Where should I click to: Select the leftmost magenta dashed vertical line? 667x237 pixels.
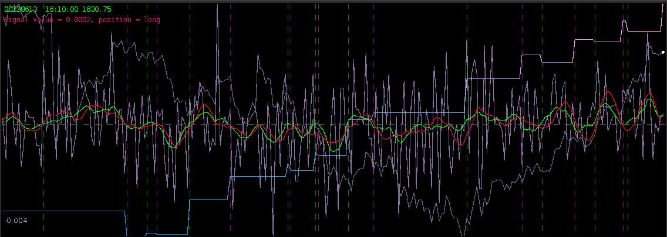click(x=127, y=146)
